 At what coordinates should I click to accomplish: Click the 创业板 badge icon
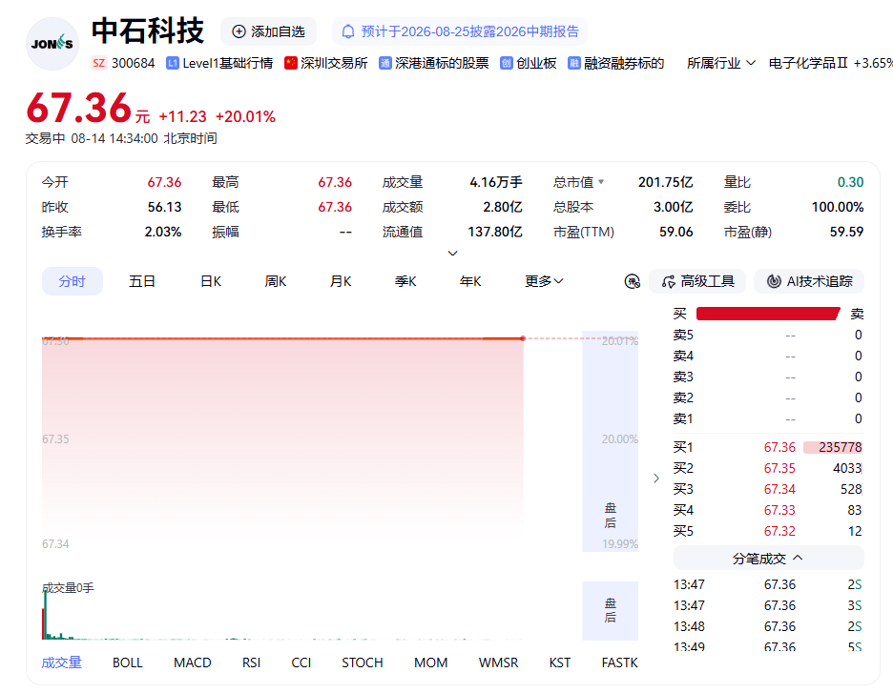(507, 63)
